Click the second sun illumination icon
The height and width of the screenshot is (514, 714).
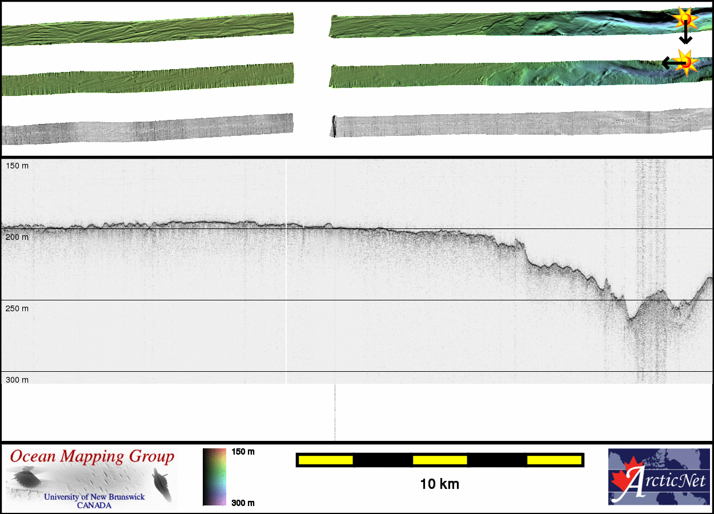click(x=684, y=62)
